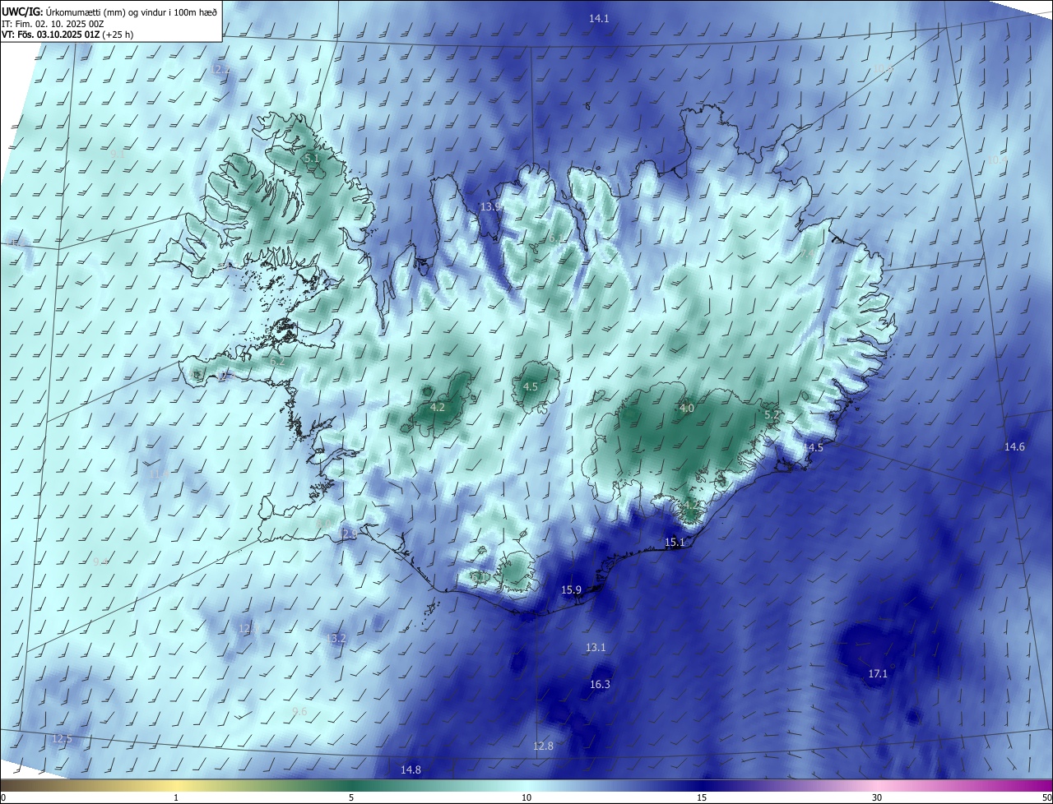Image resolution: width=1053 pixels, height=804 pixels.
Task: Click the 14.1 value at the top of the map
Action: point(600,18)
